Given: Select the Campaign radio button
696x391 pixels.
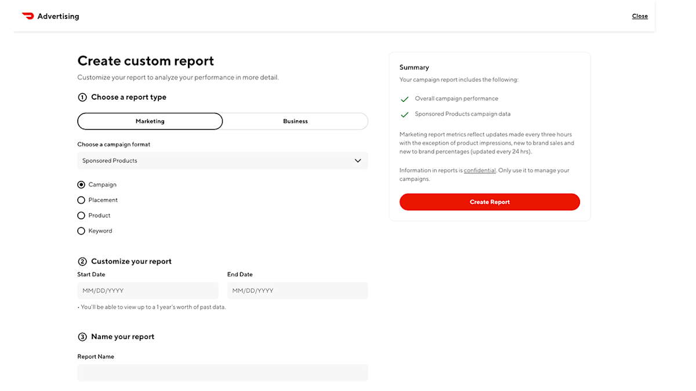Looking at the screenshot, I should [81, 184].
